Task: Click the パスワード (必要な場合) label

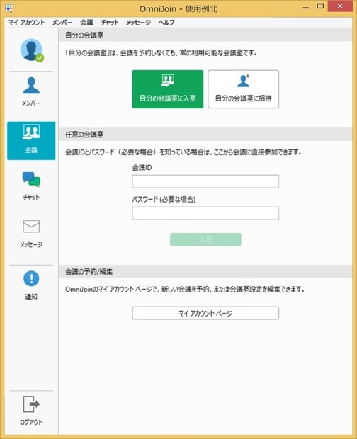Action: (x=164, y=200)
